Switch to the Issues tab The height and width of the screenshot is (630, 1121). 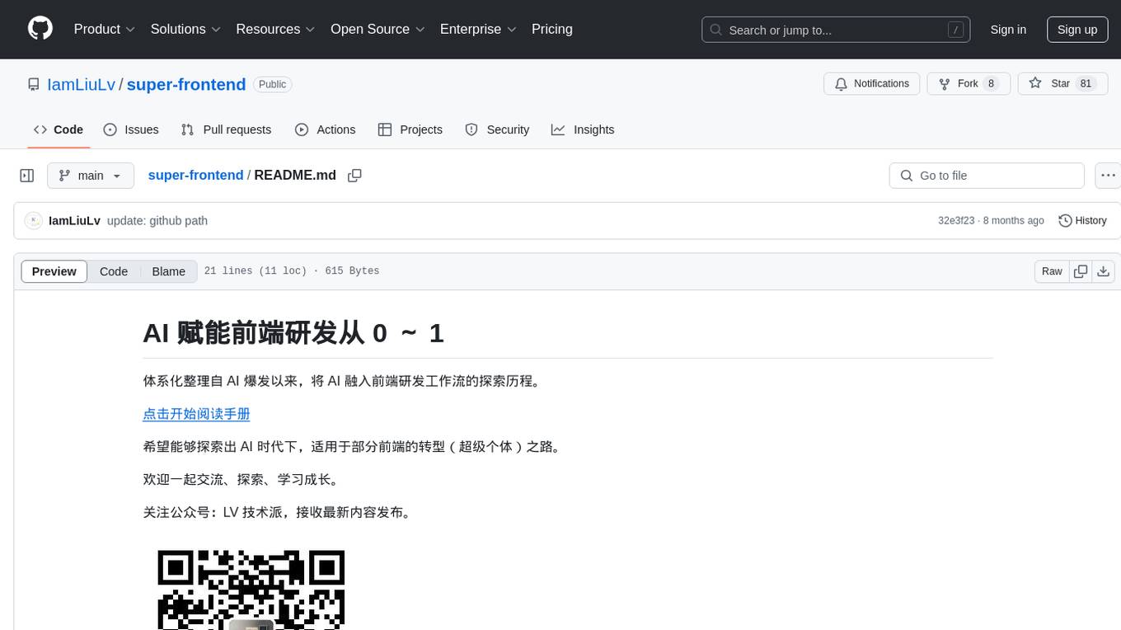(131, 129)
